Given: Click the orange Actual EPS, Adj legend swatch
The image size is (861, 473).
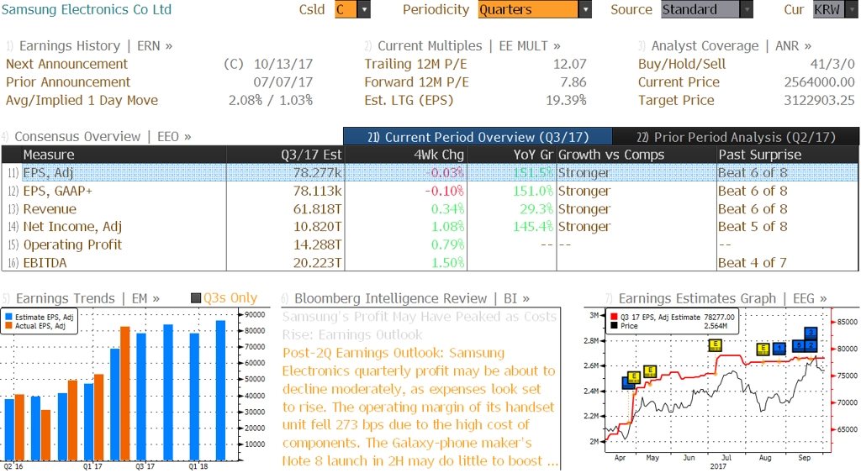Looking at the screenshot, I should 8,326.
